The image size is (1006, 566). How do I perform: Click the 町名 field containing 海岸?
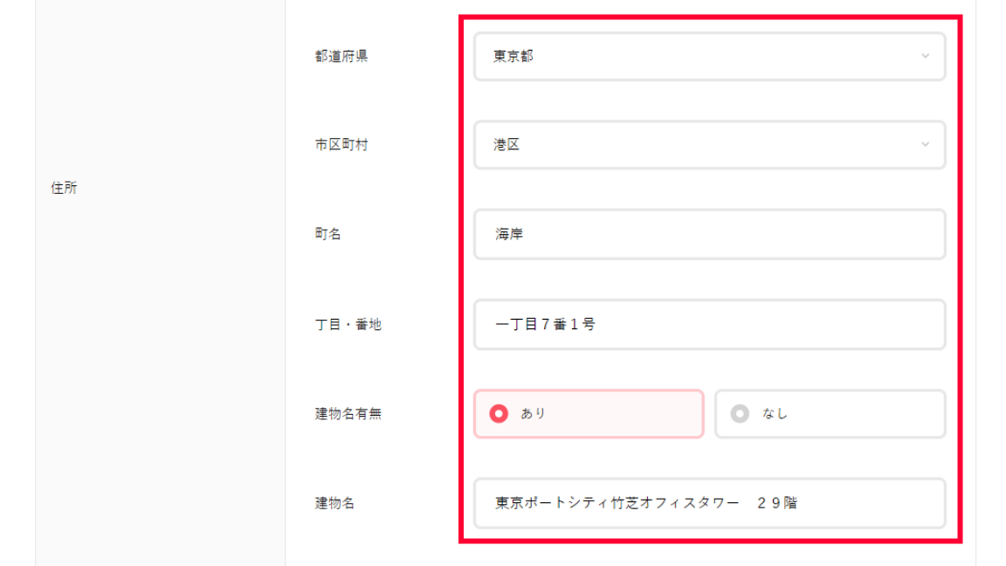click(709, 234)
